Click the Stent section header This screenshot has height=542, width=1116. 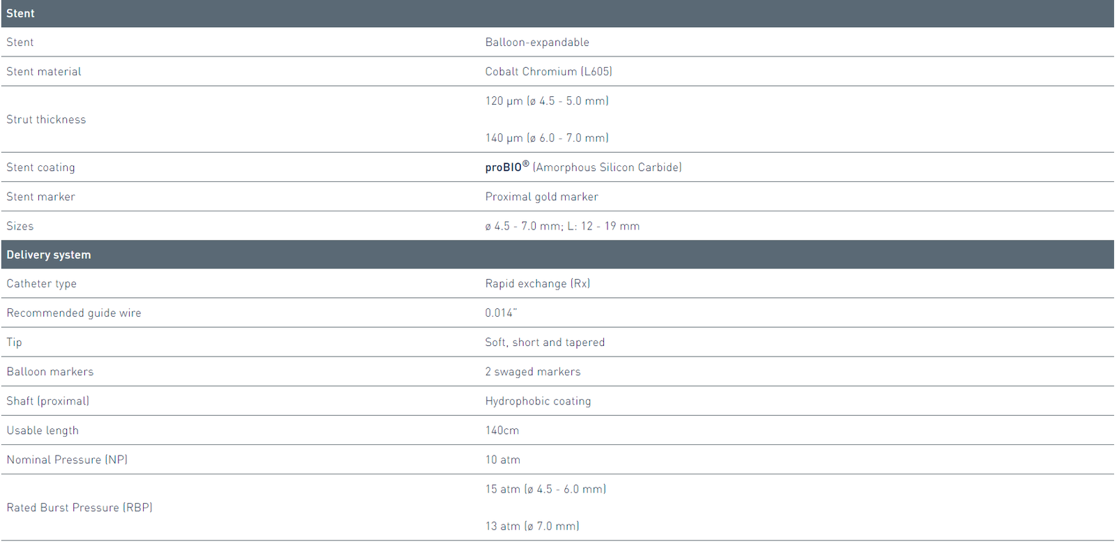21,13
